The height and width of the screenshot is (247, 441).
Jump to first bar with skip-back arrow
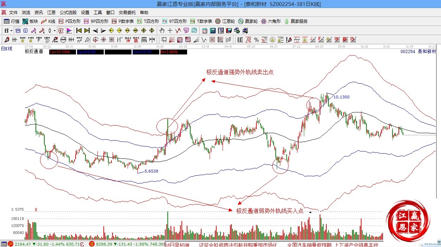pyautogui.click(x=79, y=31)
